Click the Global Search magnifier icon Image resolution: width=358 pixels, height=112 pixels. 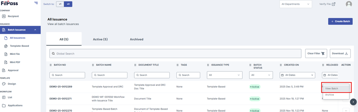(53, 54)
